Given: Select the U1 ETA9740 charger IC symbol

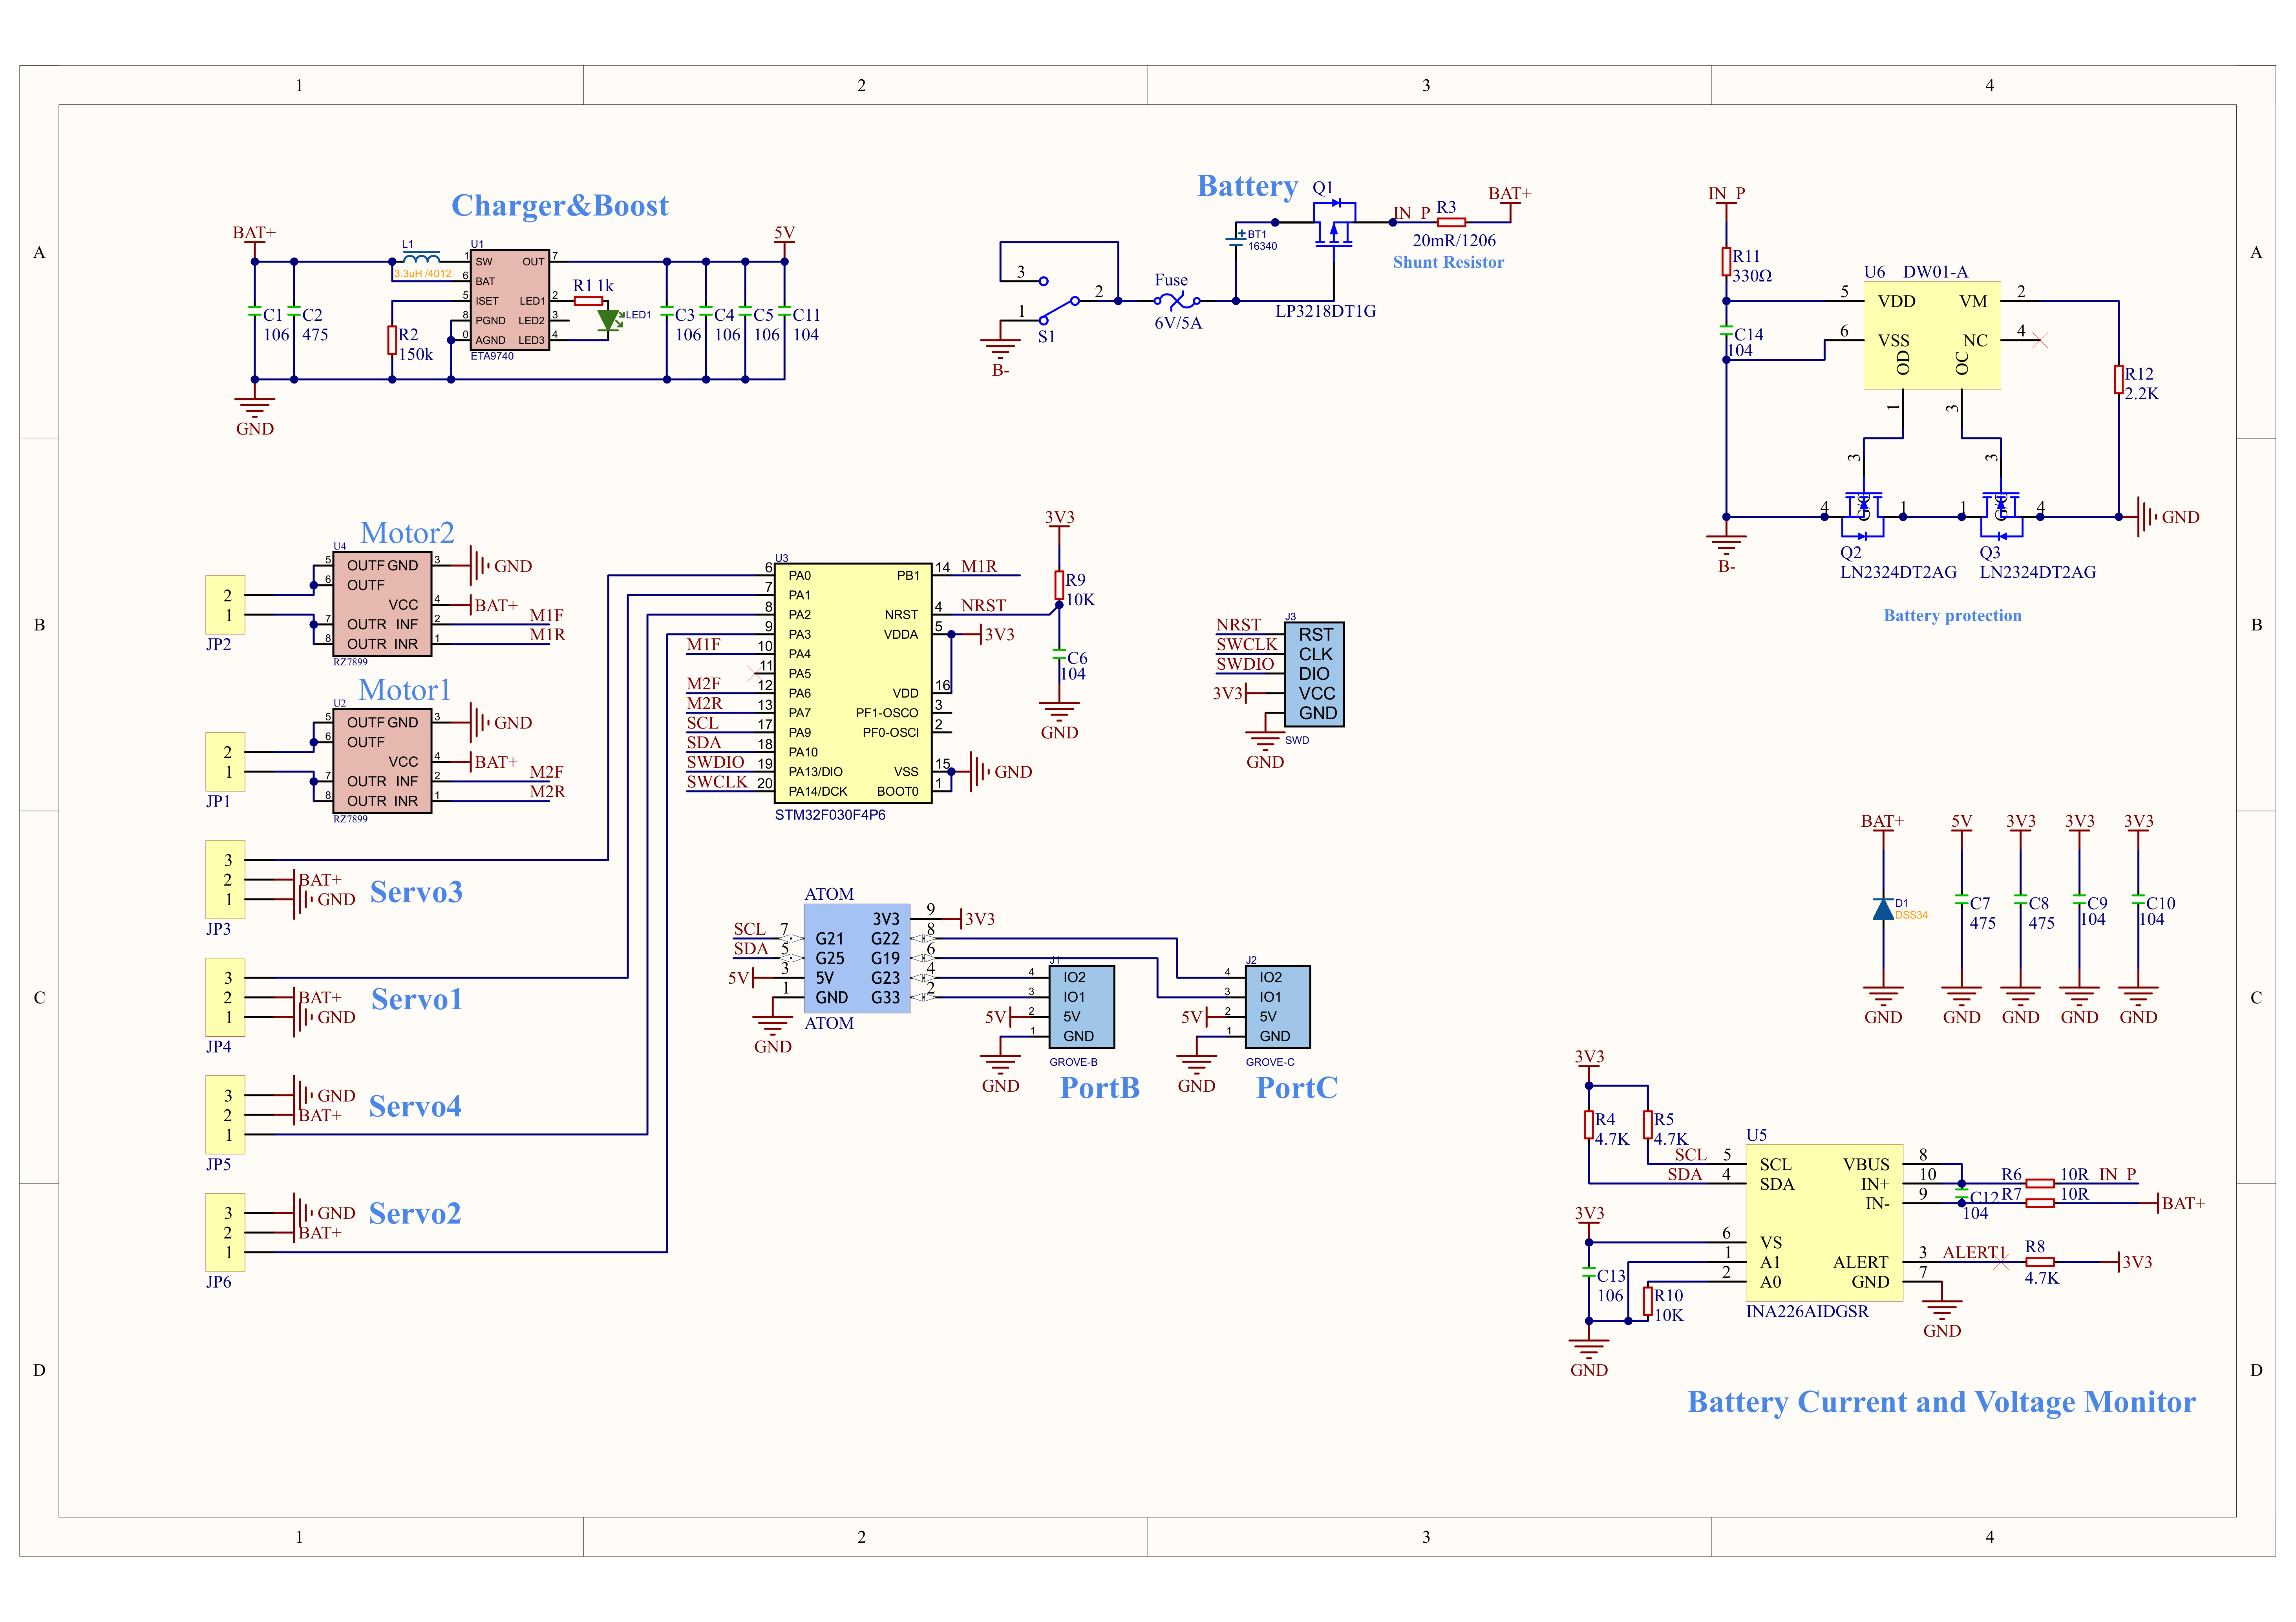Looking at the screenshot, I should [x=510, y=300].
